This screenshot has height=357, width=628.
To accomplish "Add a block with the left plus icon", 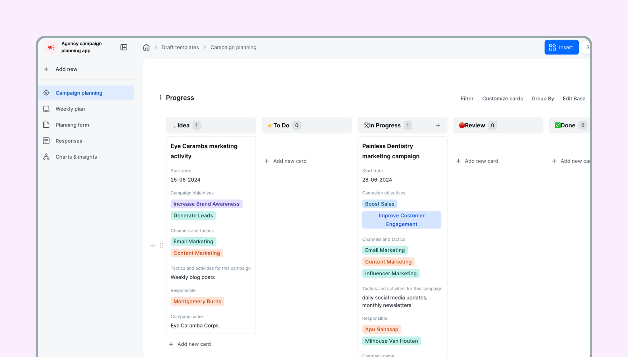I will pos(153,246).
